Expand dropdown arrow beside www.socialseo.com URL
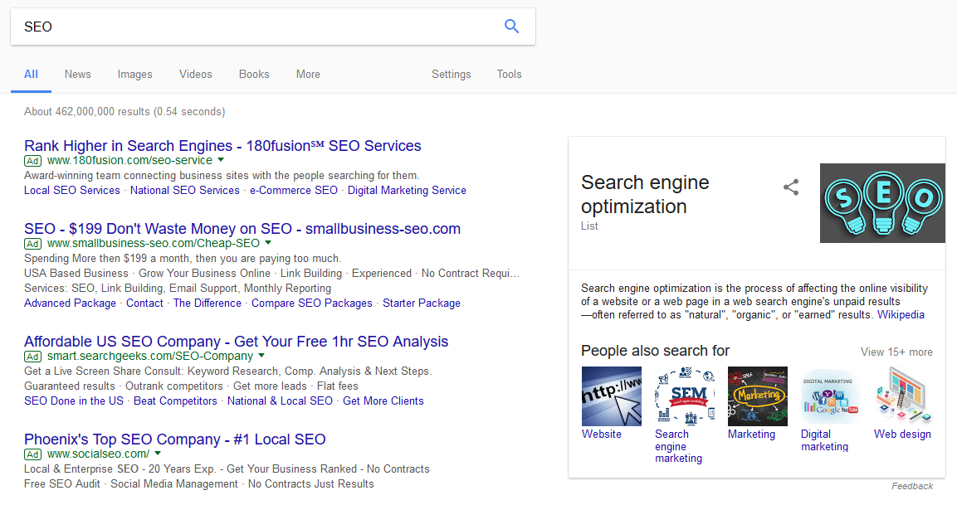This screenshot has width=957, height=505. coord(158,454)
